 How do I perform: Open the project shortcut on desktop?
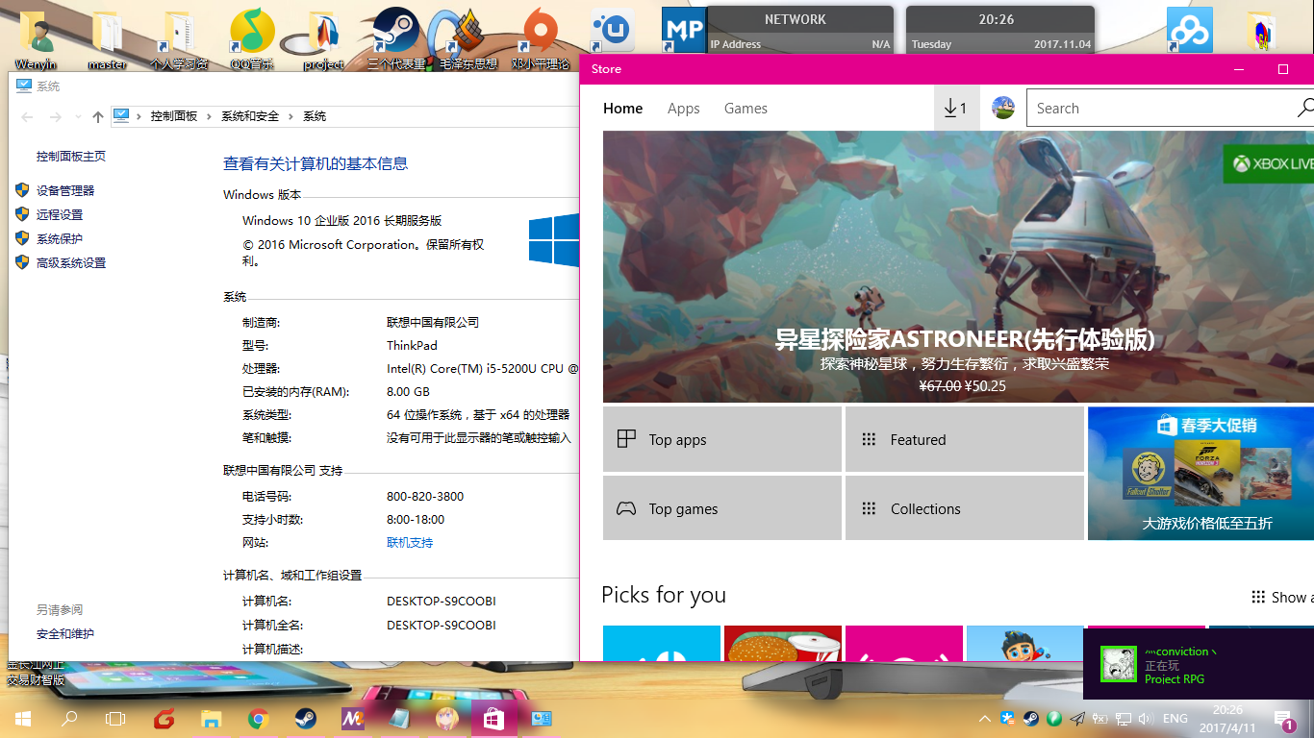[323, 38]
